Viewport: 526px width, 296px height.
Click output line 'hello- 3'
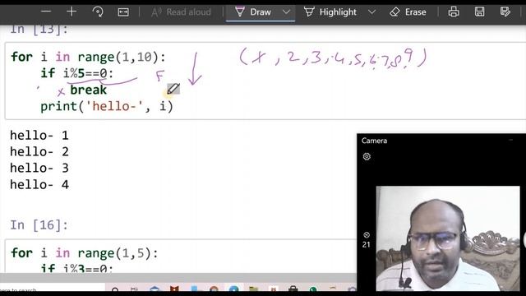click(x=39, y=168)
